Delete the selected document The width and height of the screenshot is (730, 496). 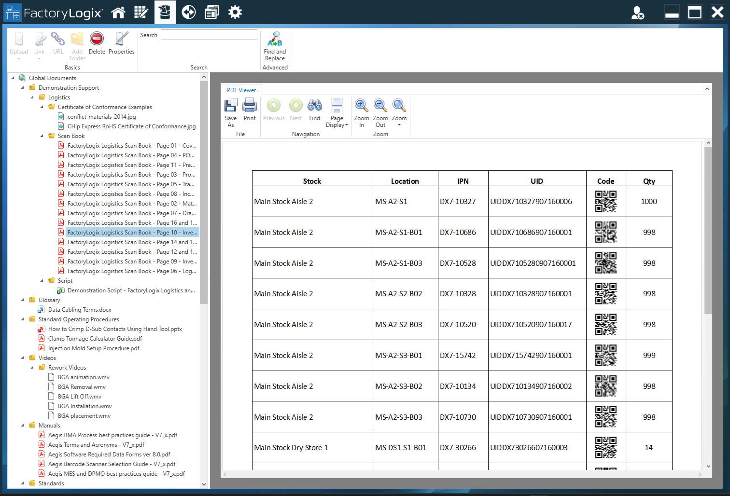(x=97, y=43)
